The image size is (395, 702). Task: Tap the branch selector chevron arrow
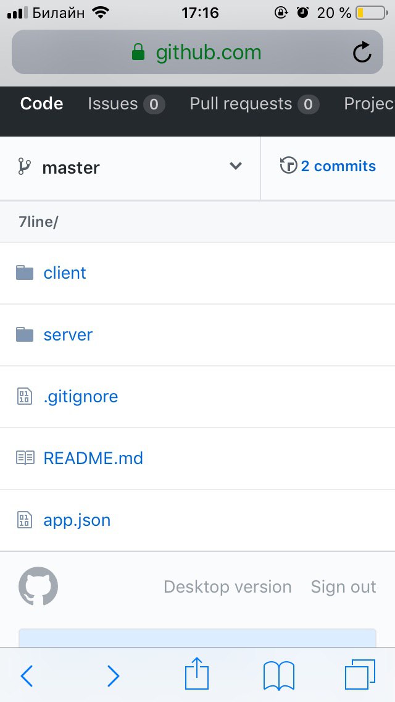(235, 166)
